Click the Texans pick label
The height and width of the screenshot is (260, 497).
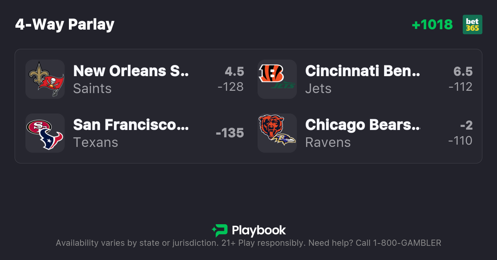[x=95, y=142]
